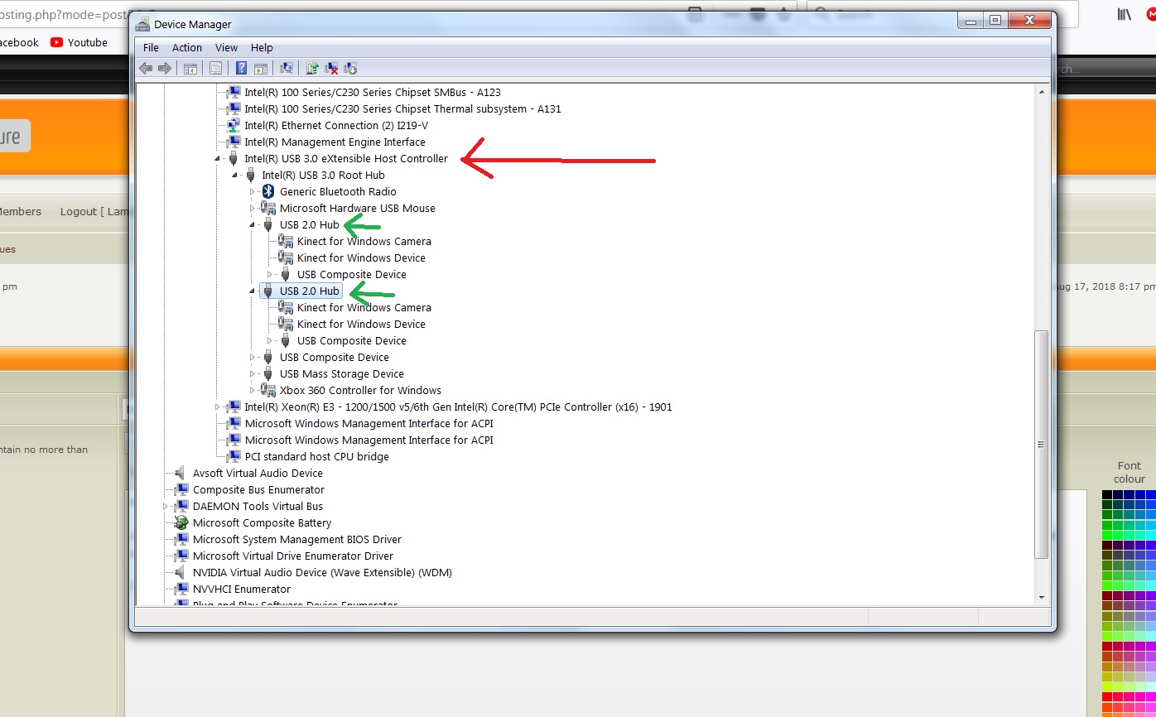Image resolution: width=1156 pixels, height=717 pixels.
Task: Click the Device Manager vertical scrollbar thumb
Action: point(1042,445)
